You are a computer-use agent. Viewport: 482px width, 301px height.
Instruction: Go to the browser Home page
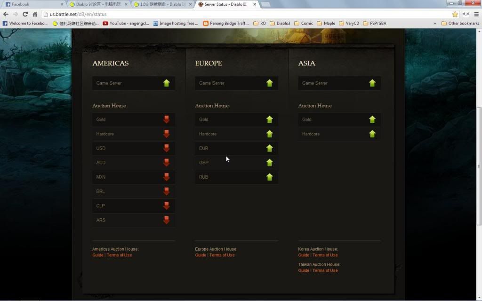[35, 14]
